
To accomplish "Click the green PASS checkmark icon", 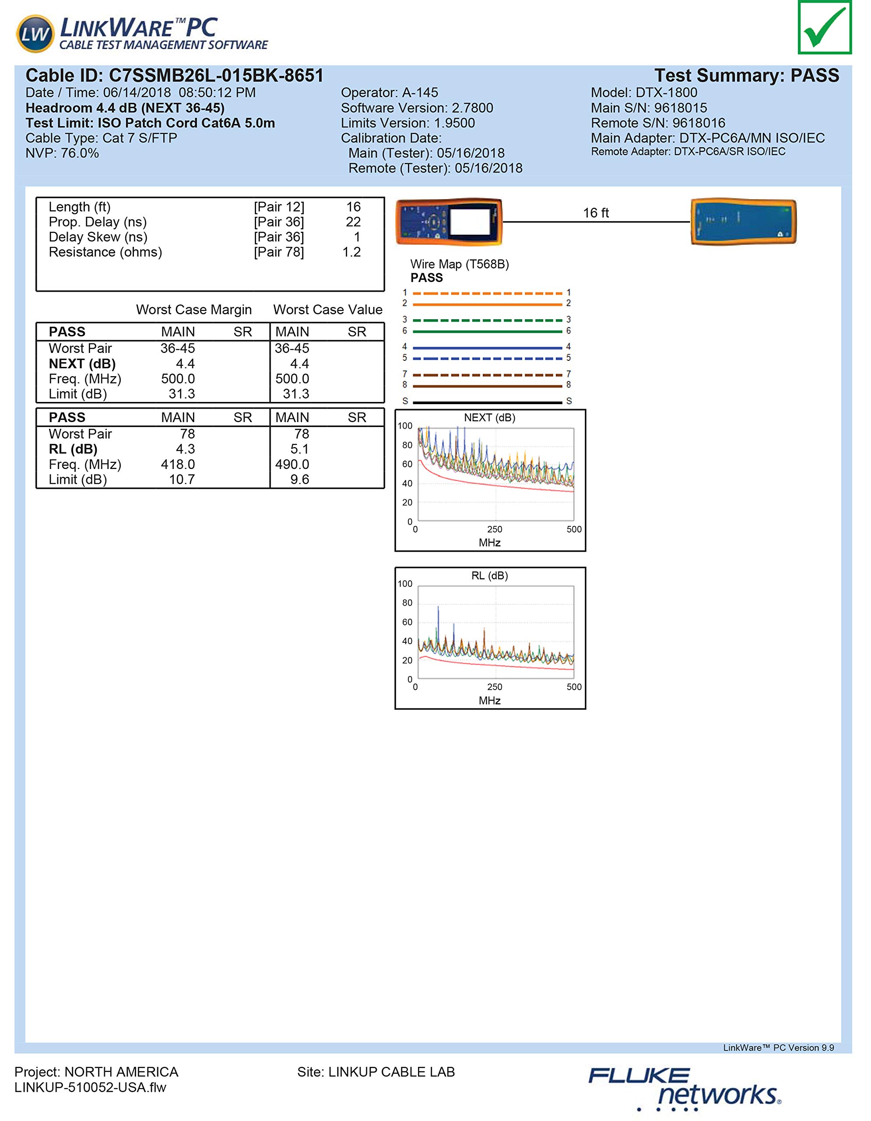I will 824,27.
